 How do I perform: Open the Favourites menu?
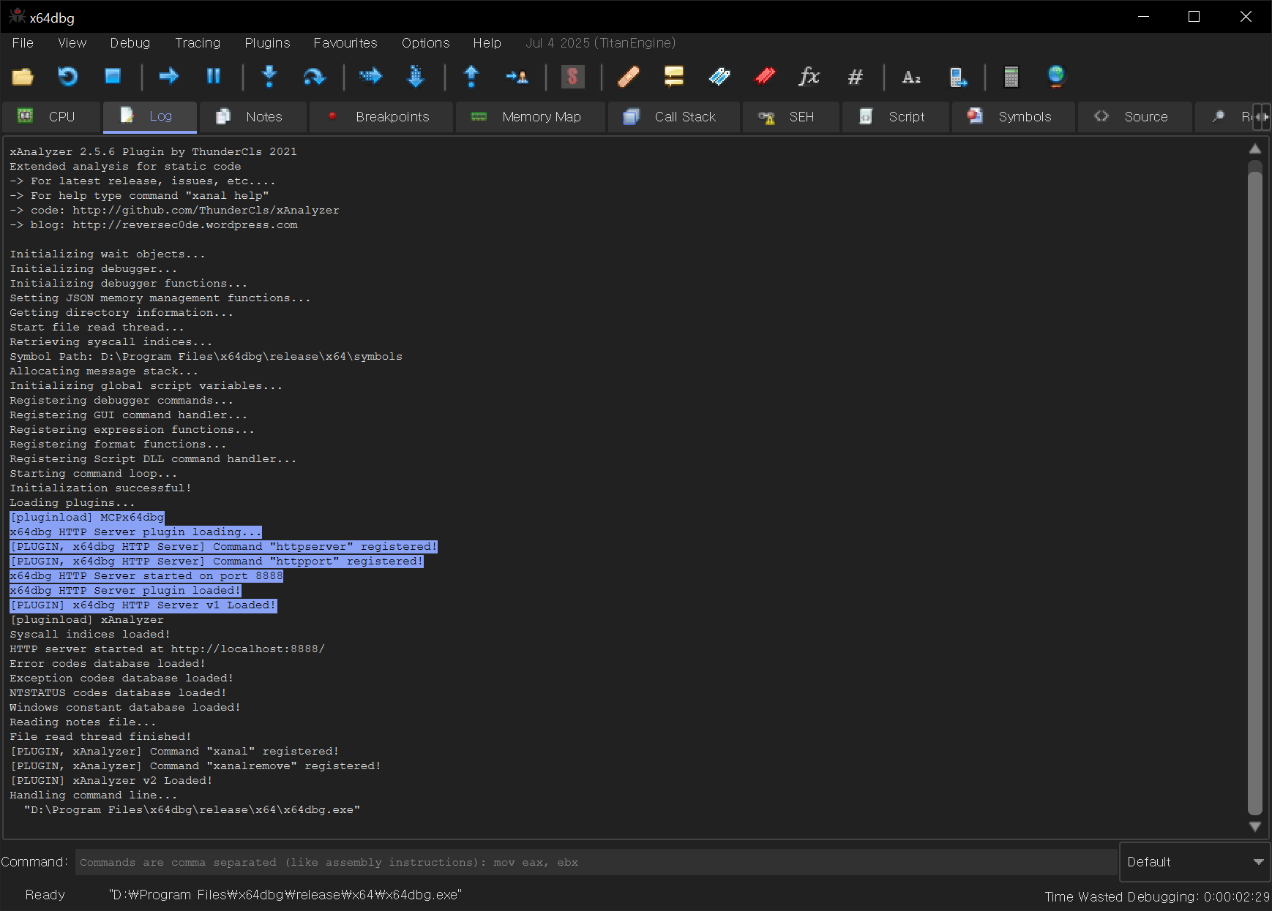345,43
